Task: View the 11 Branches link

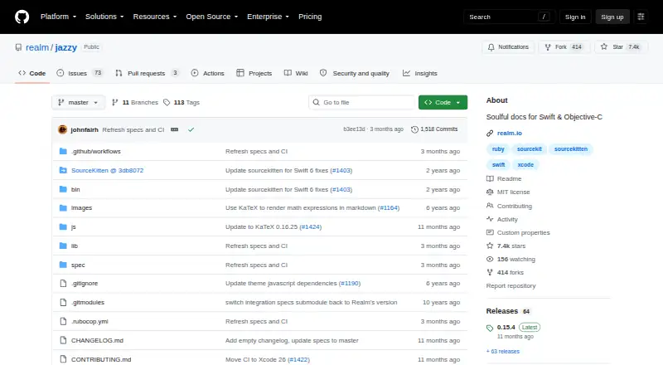Action: [135, 103]
